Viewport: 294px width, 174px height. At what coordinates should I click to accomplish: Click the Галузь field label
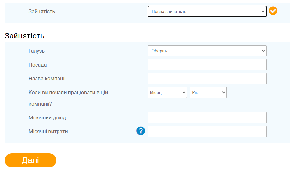37,51
